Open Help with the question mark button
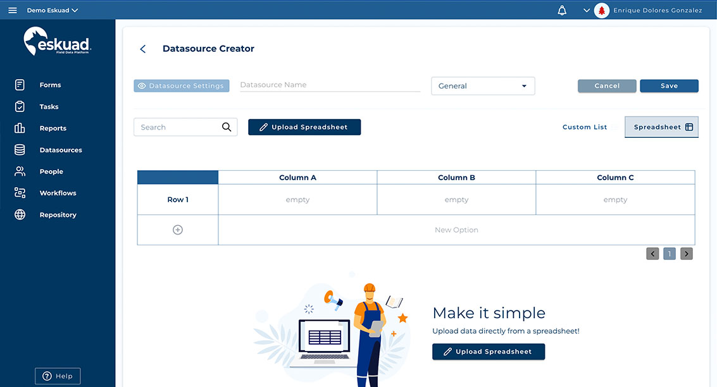This screenshot has width=717, height=387. tap(58, 376)
